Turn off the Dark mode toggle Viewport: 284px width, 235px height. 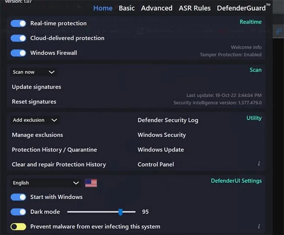(18, 212)
